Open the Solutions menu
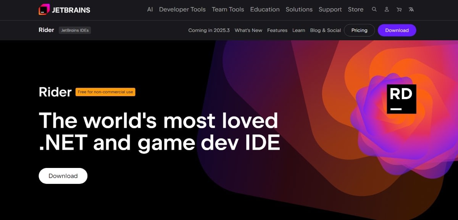 coord(299,9)
